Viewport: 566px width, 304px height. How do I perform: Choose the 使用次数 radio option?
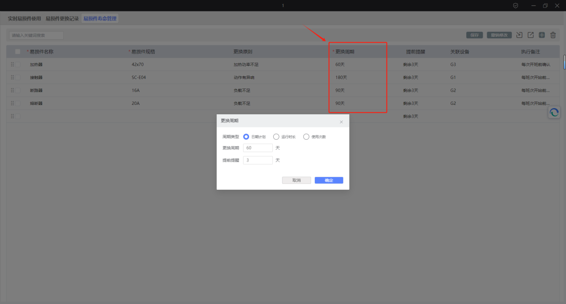point(306,137)
